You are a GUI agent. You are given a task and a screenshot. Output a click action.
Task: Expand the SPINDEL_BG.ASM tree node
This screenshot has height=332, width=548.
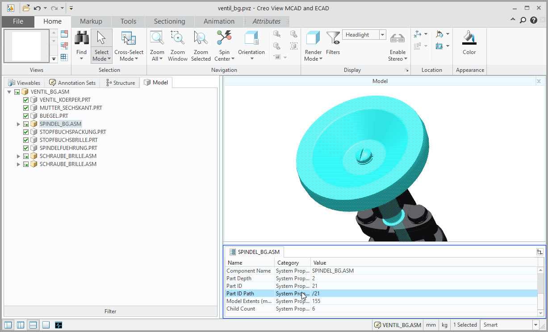coord(18,124)
